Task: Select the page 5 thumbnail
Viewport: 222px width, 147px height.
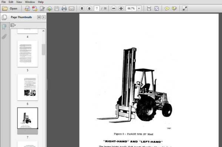Action: pos(27,54)
